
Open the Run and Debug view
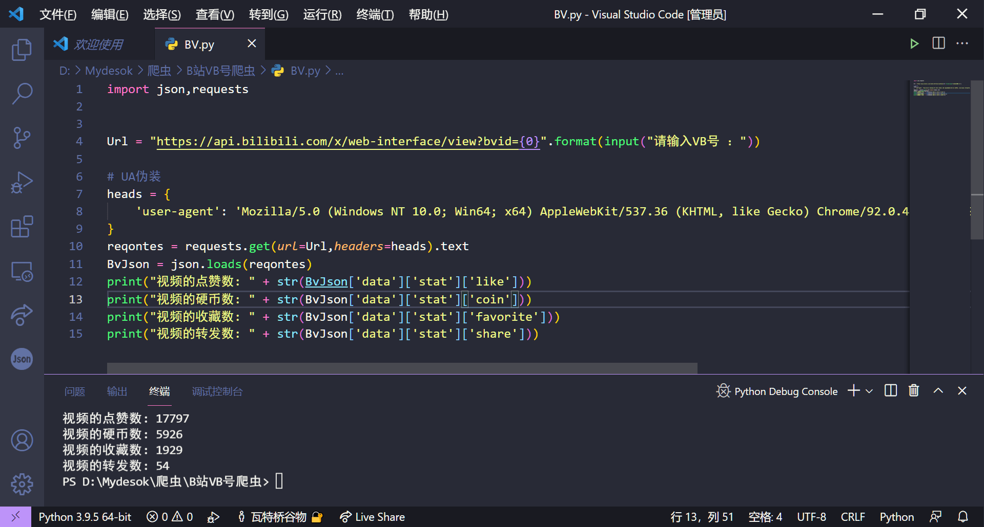(x=22, y=182)
